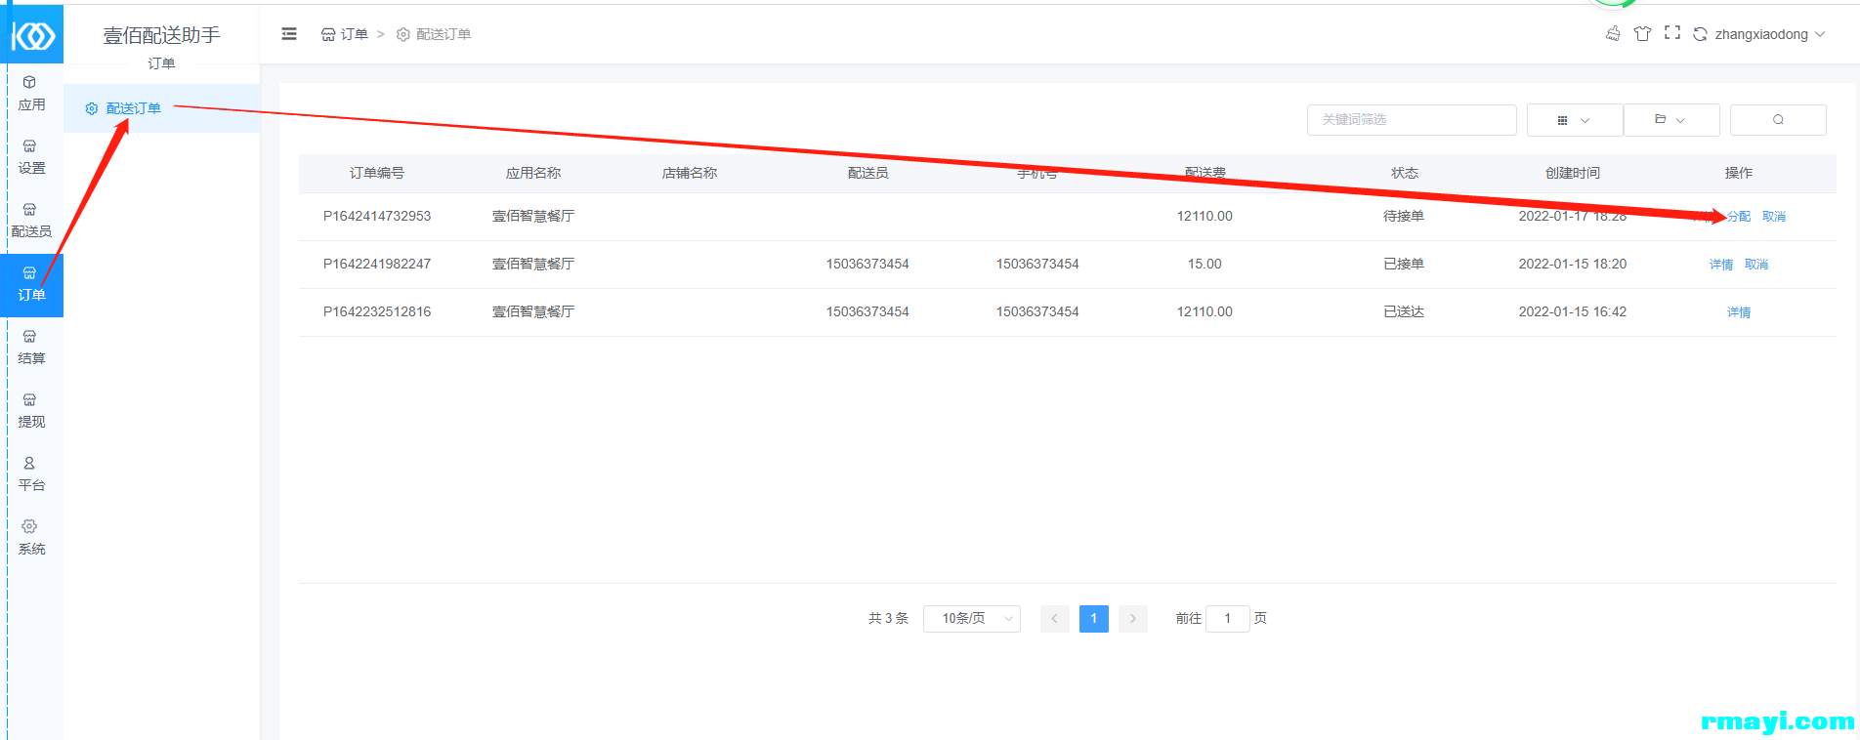Go to next page arrow
The image size is (1860, 740).
(1133, 619)
